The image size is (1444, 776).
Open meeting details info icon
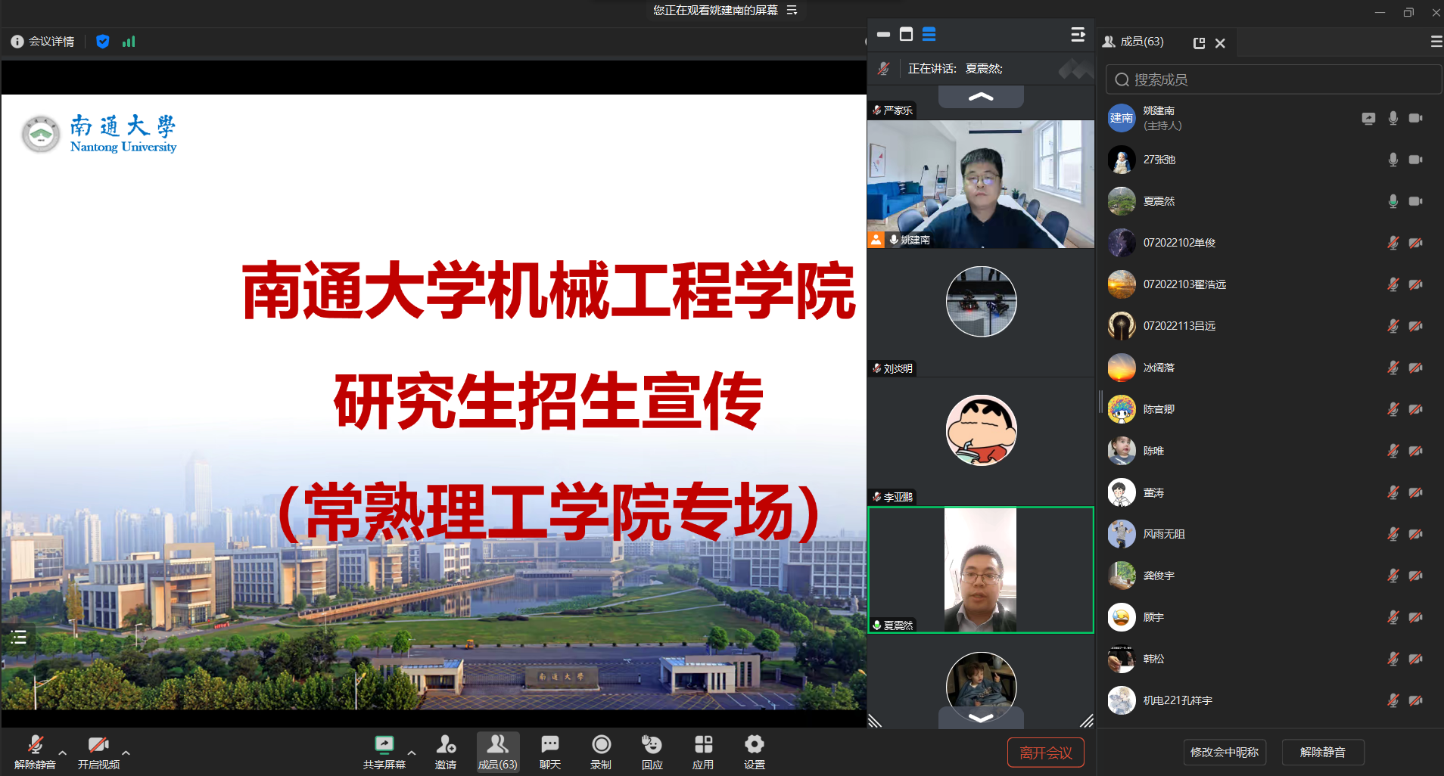tap(17, 42)
